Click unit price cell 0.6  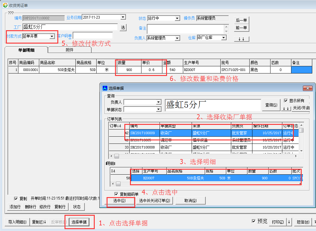point(151,70)
